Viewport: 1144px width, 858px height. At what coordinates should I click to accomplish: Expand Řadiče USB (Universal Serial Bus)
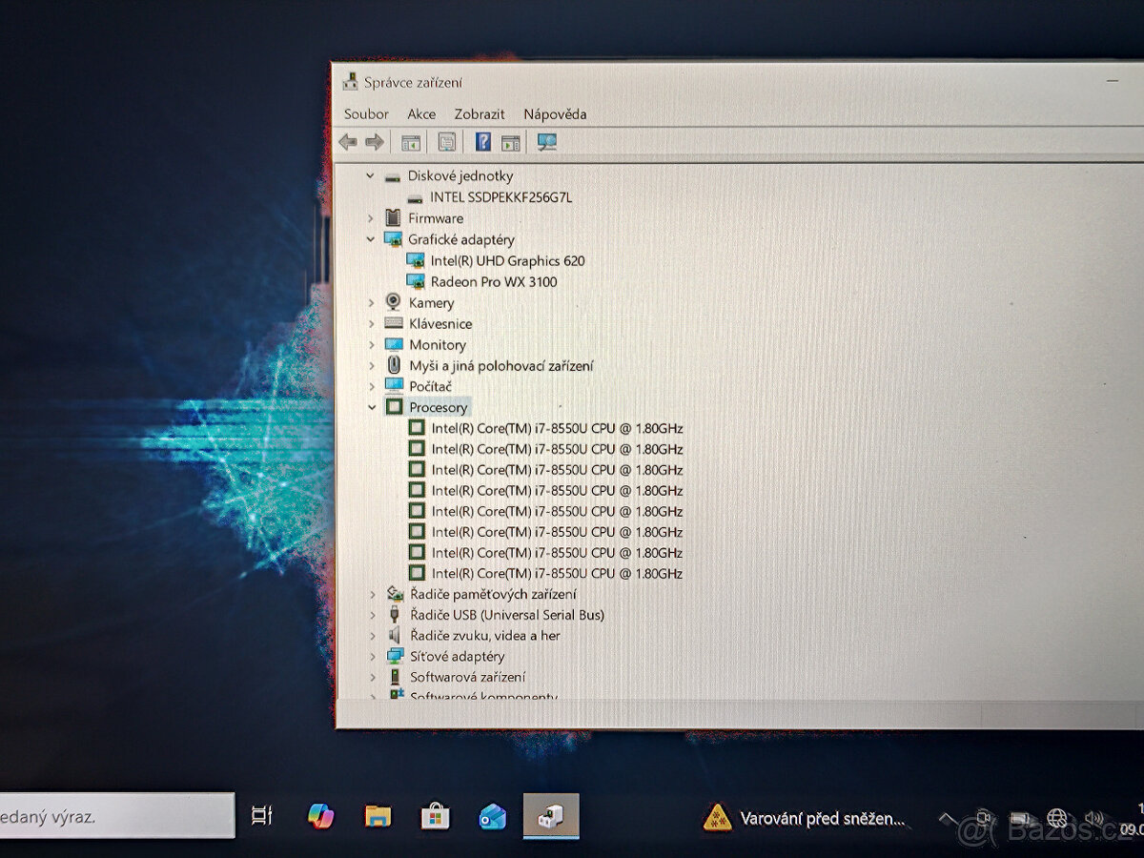pos(371,615)
